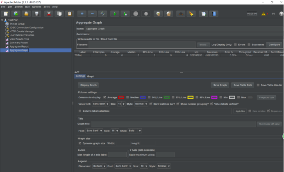Check the Median column checkbox
Viewport: 284px width, 172px height.
click(127, 97)
